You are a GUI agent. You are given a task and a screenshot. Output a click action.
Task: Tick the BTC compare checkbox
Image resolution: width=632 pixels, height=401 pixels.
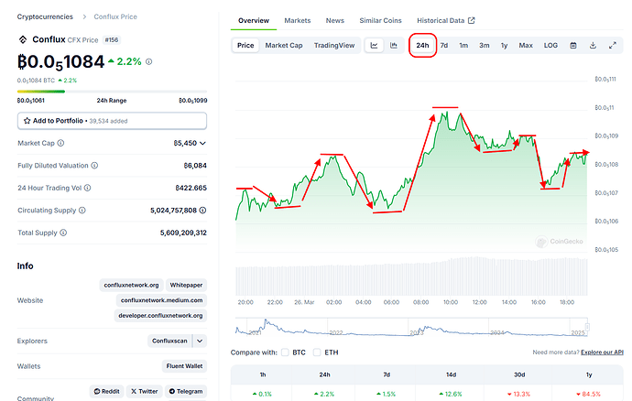click(x=285, y=352)
